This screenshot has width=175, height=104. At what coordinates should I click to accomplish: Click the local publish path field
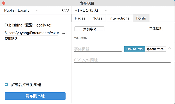(31, 33)
